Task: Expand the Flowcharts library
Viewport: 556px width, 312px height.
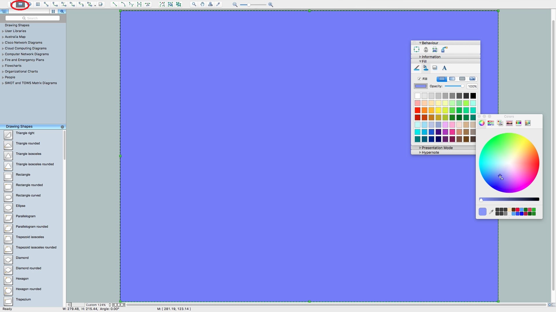Action: click(x=3, y=66)
